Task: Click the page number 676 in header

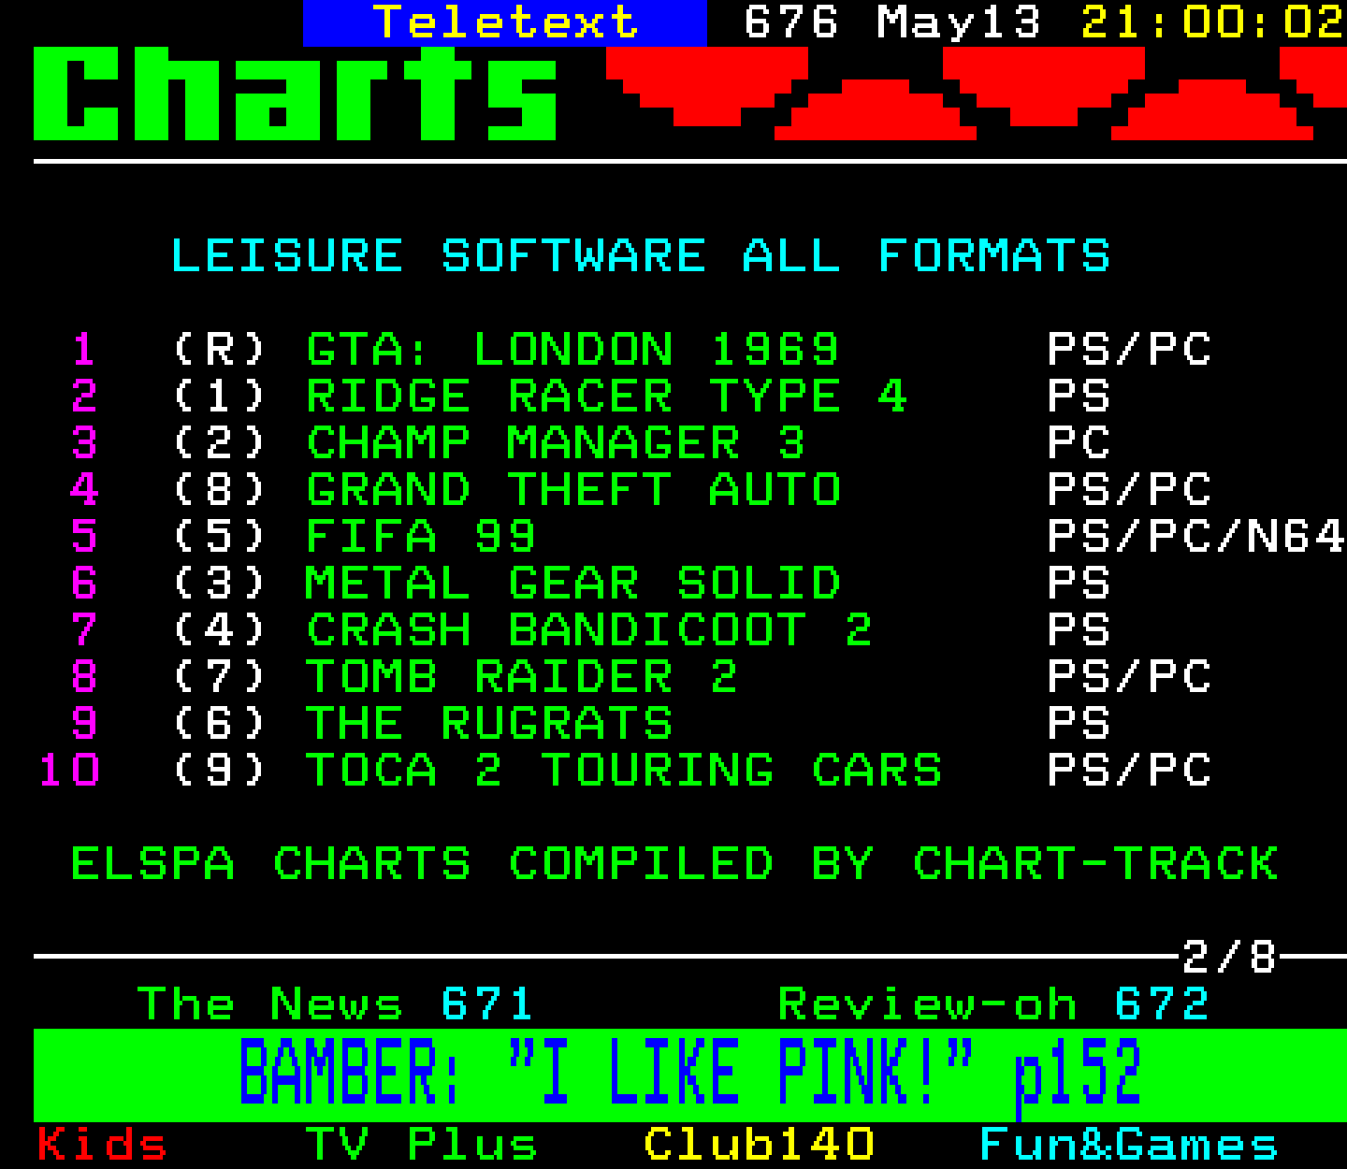Action: click(791, 22)
